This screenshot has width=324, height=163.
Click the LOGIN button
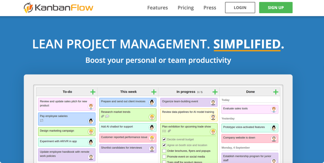click(240, 8)
